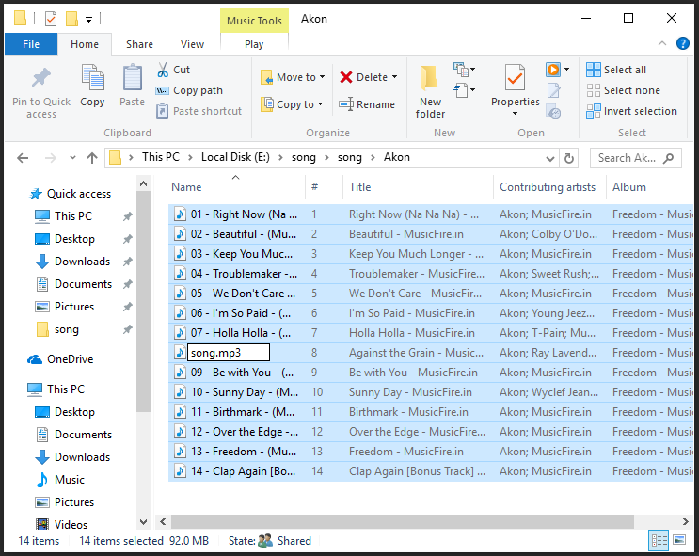Click Invert selection
699x556 pixels.
pyautogui.click(x=631, y=111)
